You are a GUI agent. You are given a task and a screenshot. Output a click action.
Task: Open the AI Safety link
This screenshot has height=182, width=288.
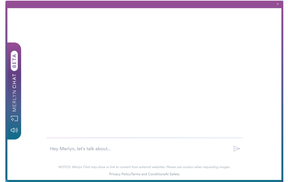(172, 174)
